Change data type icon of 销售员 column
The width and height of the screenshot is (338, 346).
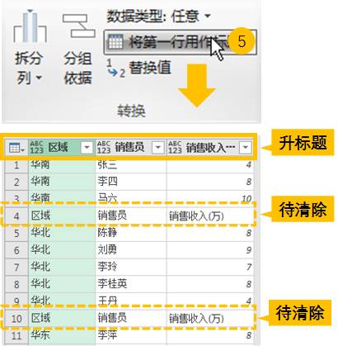(x=104, y=147)
